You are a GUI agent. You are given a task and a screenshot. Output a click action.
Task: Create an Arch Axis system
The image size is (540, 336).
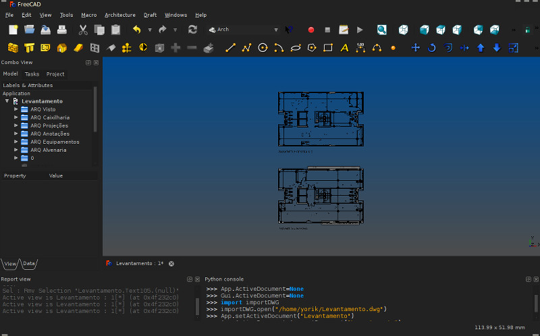pyautogui.click(x=127, y=48)
